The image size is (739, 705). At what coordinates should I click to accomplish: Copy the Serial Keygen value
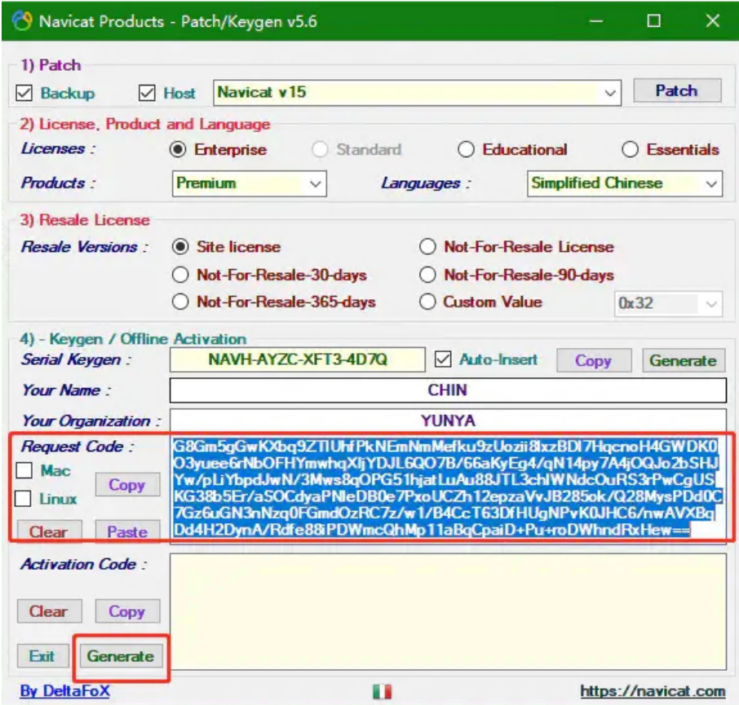tap(593, 361)
